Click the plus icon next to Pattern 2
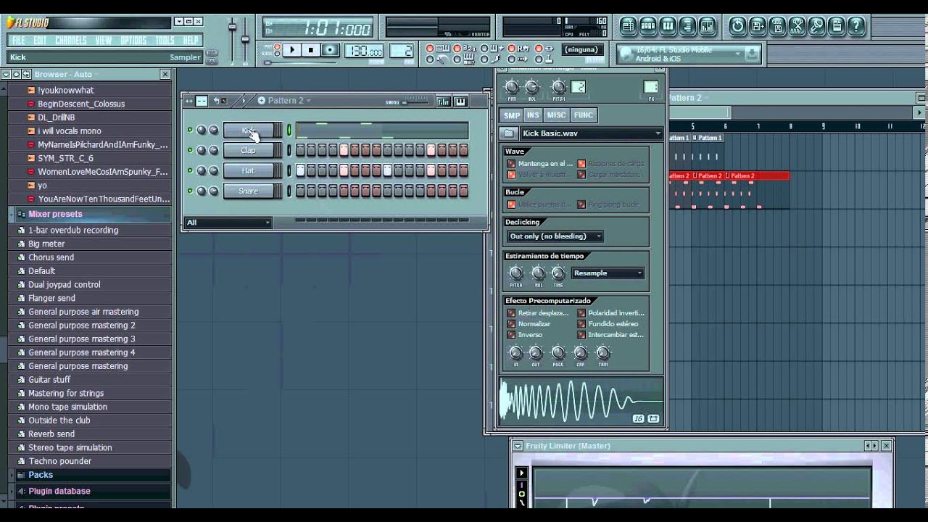 click(x=263, y=101)
